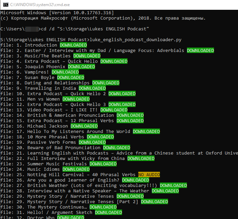This screenshot has width=238, height=219.
Task: Click the DOWNLOADED tag beside '1. Introduction'
Action: click(x=73, y=45)
